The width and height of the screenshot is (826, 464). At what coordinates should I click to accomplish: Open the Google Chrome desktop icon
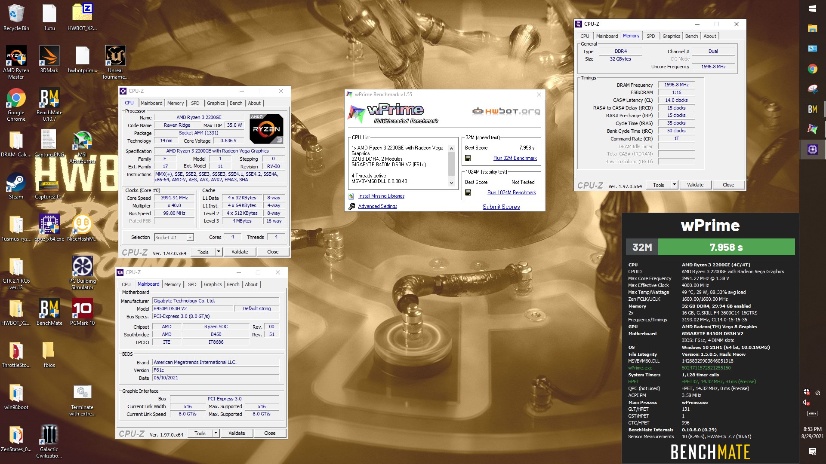point(16,104)
